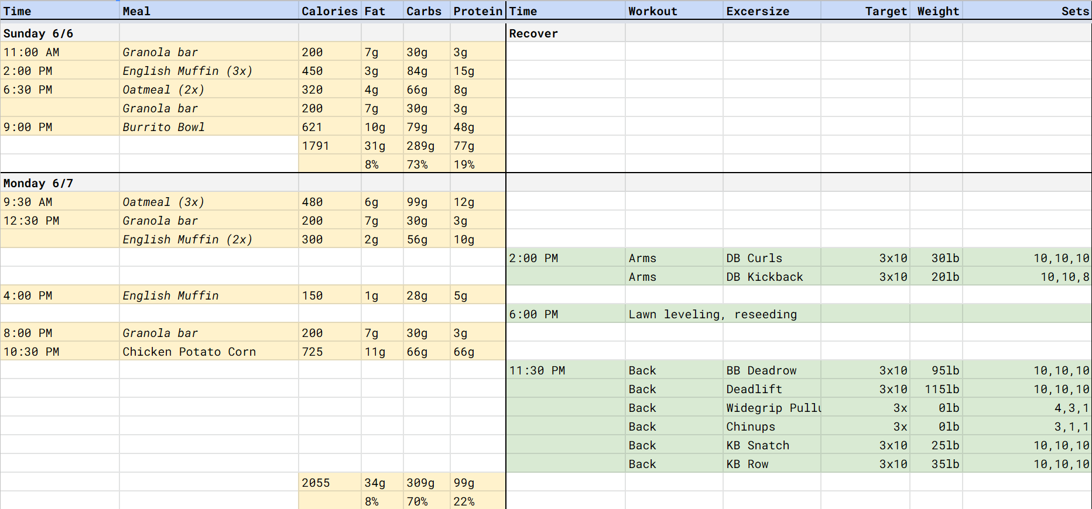
Task: Click Sunday total calories 1791
Action: pos(330,145)
